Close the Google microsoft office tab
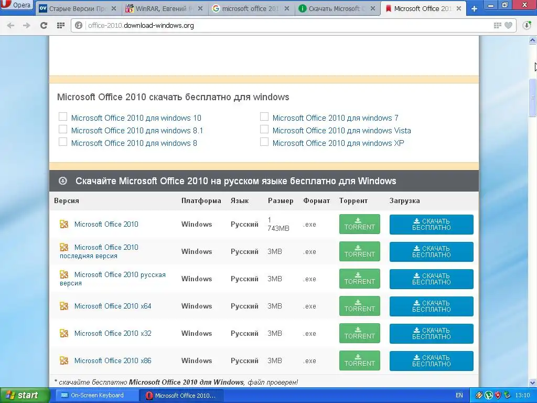Viewport: 537px width, 403px height. [287, 8]
